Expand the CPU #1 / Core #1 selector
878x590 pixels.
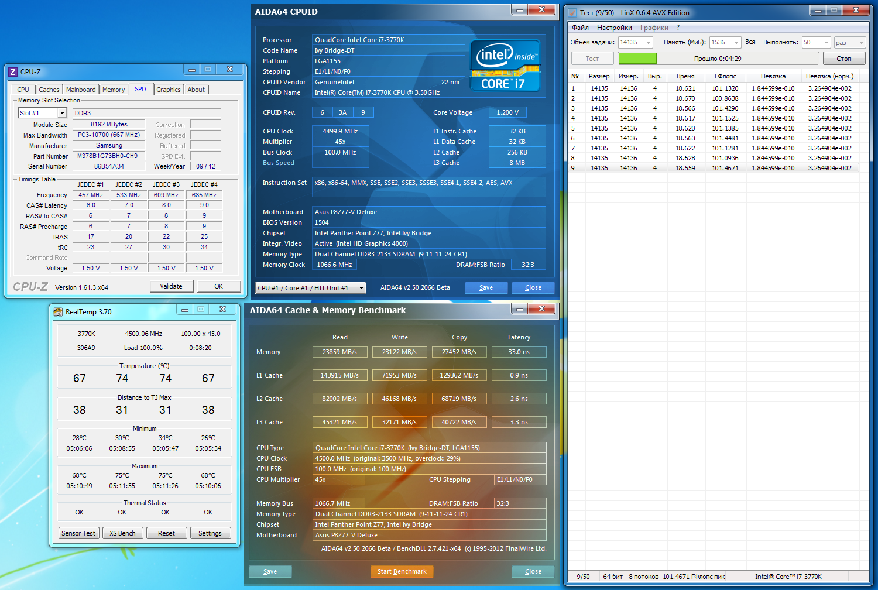(361, 288)
